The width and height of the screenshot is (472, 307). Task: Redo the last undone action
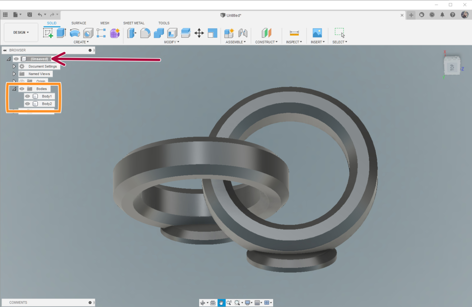[52, 15]
